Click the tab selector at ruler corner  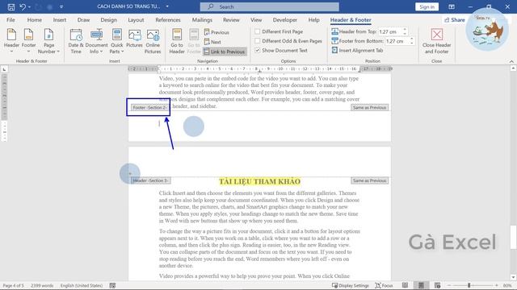4,69
